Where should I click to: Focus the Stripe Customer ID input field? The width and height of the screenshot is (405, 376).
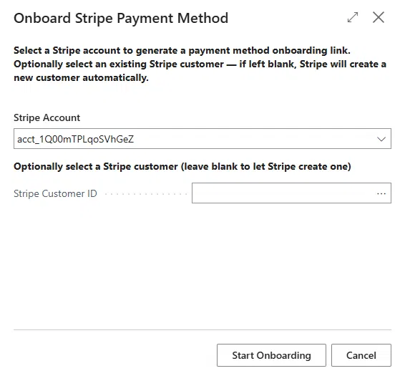pyautogui.click(x=291, y=193)
